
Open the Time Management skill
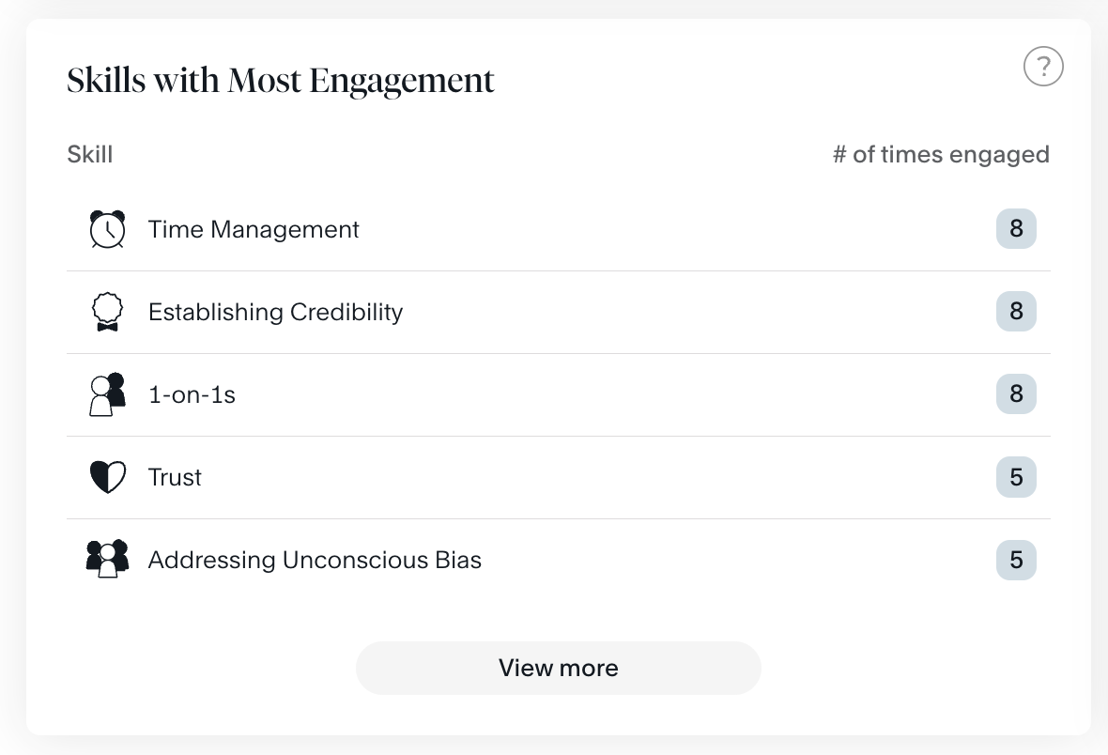click(254, 229)
